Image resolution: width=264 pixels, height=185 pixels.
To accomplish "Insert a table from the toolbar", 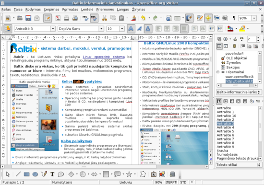I will (177, 18).
